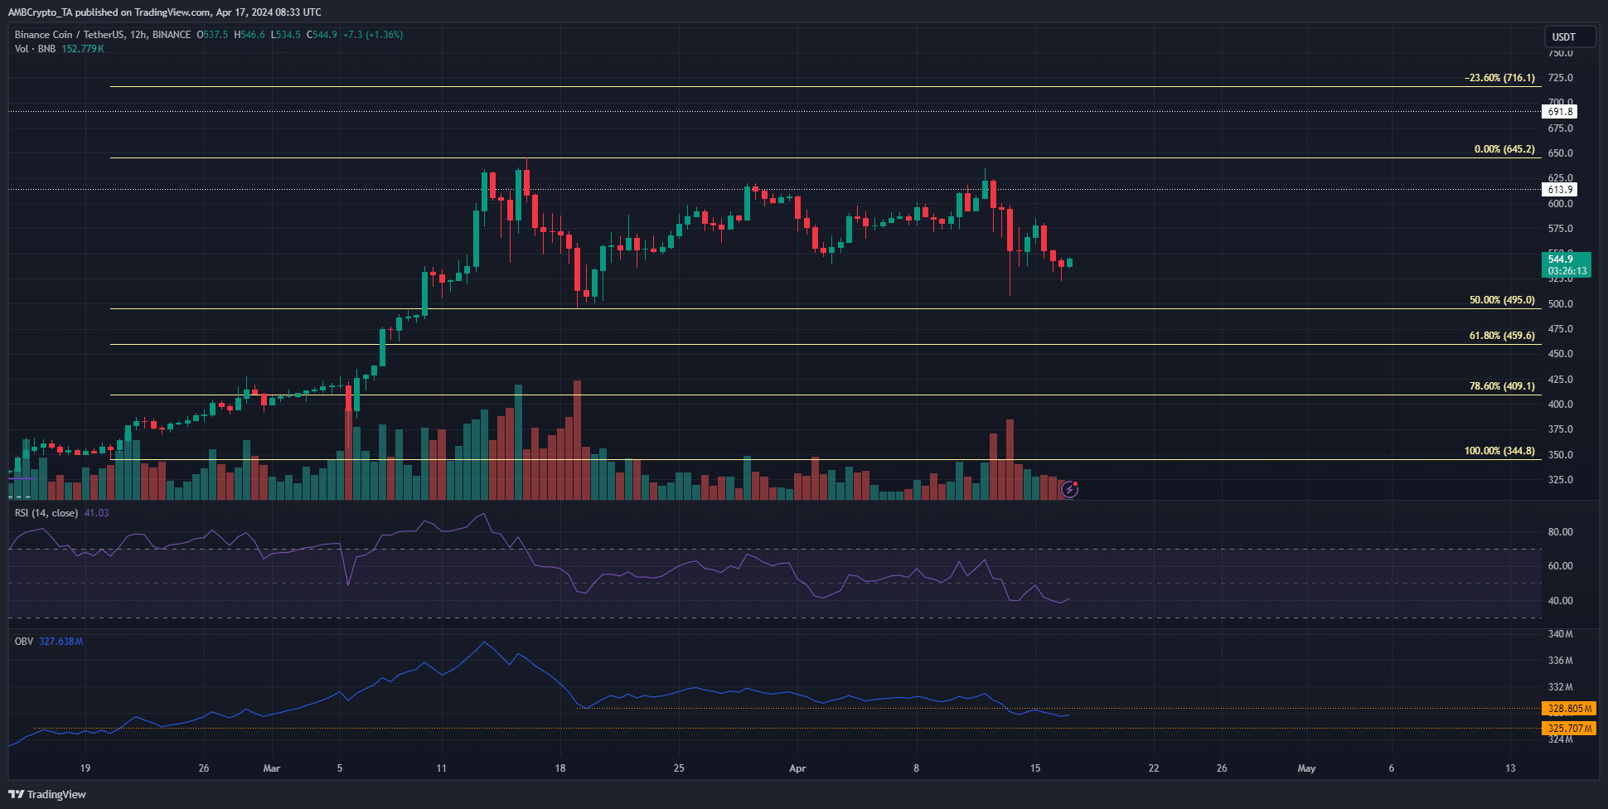1608x809 pixels.
Task: Click the orange 325.707M OBV level label
Action: pos(1569,729)
